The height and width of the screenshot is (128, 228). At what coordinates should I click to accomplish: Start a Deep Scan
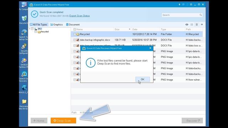[x=63, y=121]
